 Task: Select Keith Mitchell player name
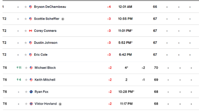click(45, 80)
